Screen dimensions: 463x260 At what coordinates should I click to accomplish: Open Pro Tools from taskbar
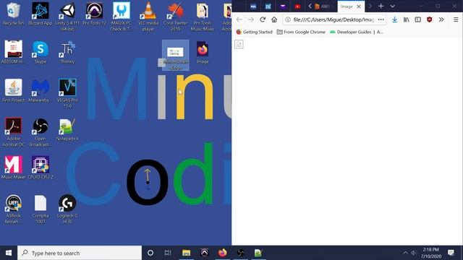pos(204,253)
